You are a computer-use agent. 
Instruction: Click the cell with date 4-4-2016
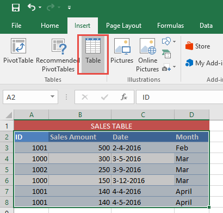[x=143, y=191]
